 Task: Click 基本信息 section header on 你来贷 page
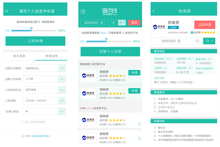pyautogui.click(x=184, y=51)
